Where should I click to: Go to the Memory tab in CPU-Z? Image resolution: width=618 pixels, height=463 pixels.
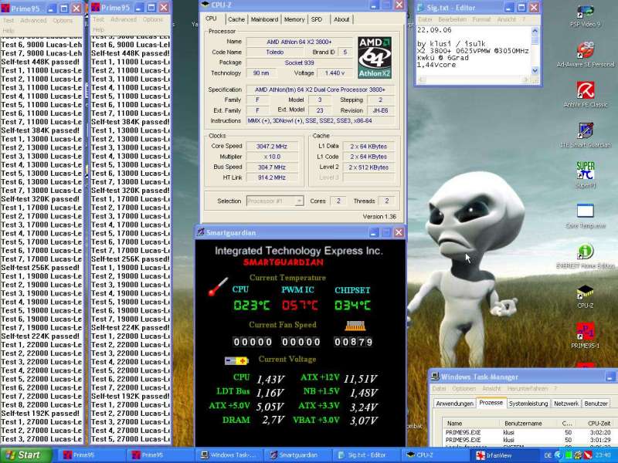click(294, 19)
